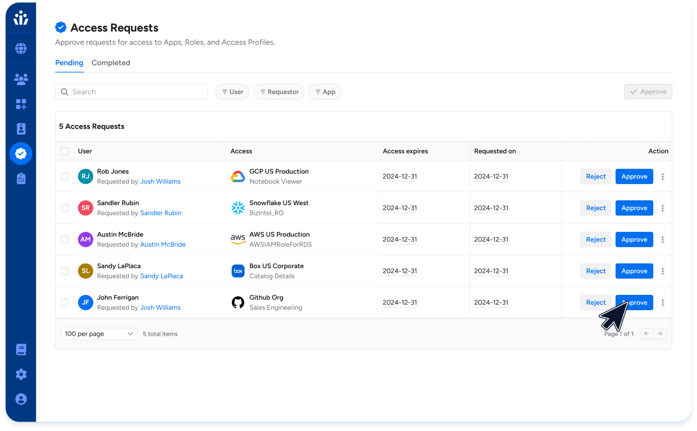Select the Access Requests badge icon
697x431 pixels.
point(21,154)
